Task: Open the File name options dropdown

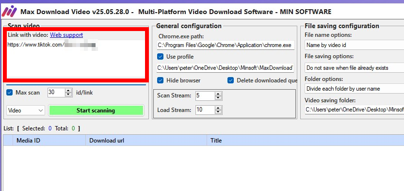Action: pos(354,45)
